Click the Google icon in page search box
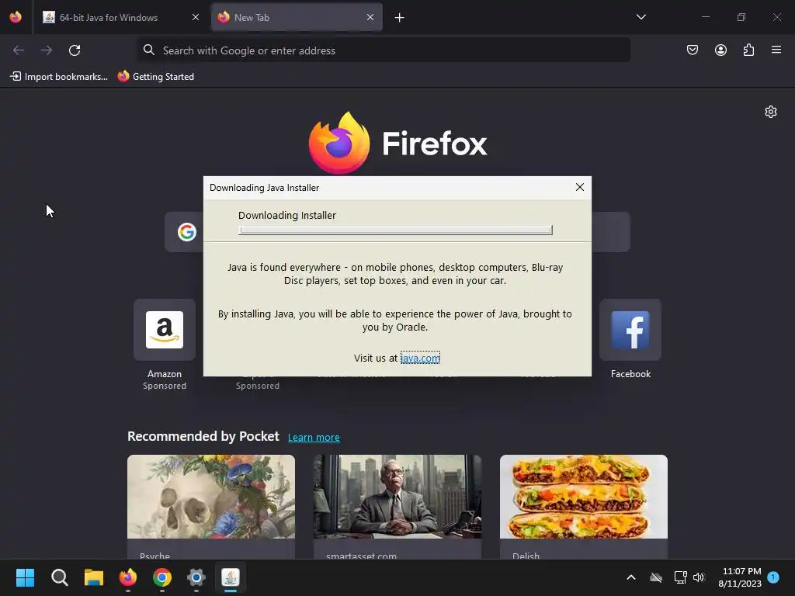The image size is (795, 596). point(187,232)
